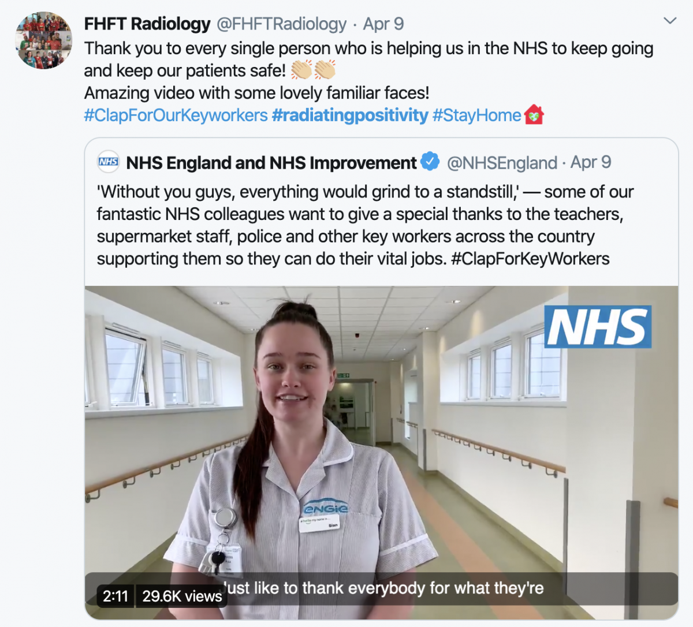Open the #radiatingpositivity hashtag
693x627 pixels.
click(350, 115)
